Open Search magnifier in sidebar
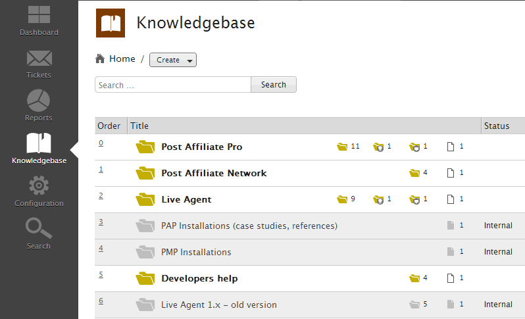This screenshot has height=319, width=525. tap(39, 229)
